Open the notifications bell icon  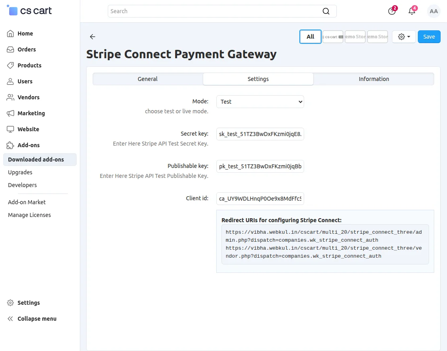click(x=412, y=11)
